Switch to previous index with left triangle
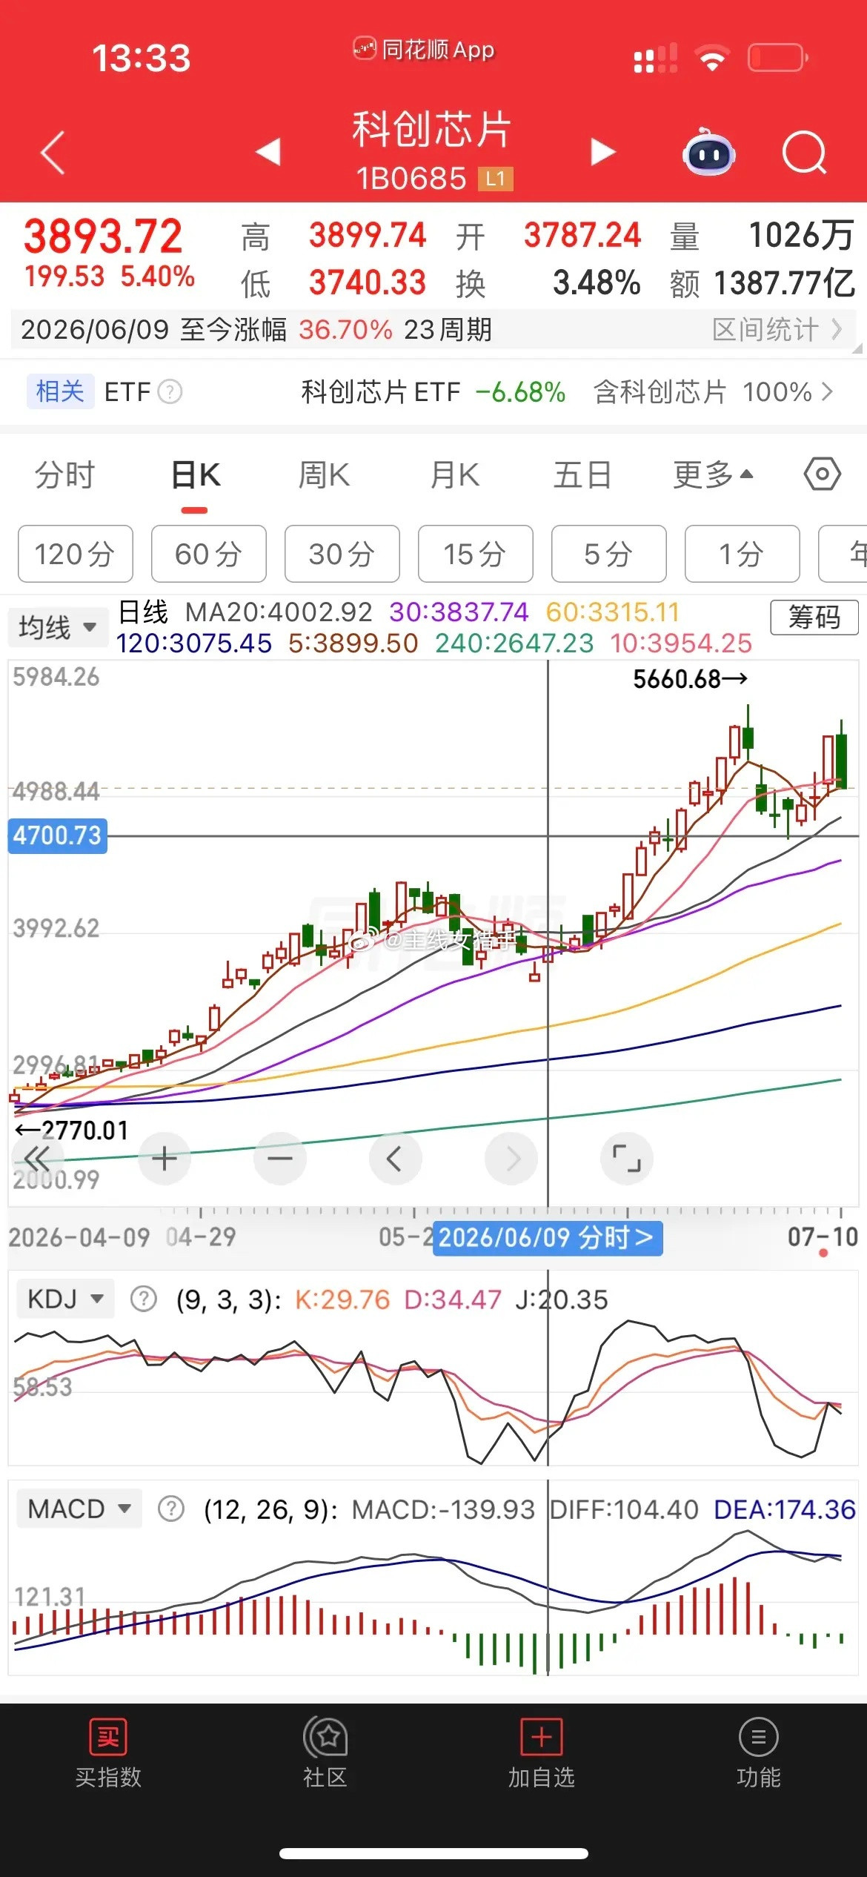Screen dimensions: 867x1877 point(268,152)
